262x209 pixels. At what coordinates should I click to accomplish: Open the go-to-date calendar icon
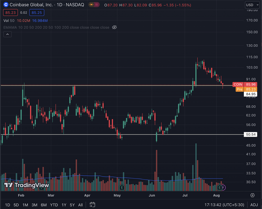click(x=92, y=205)
